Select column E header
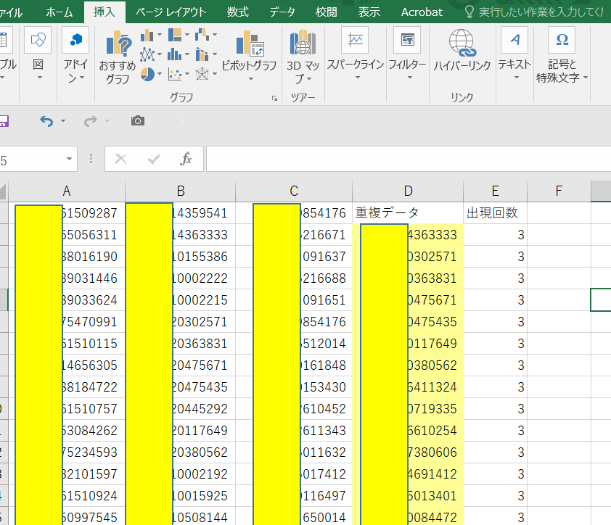Screen dimensions: 611x525 pos(496,191)
